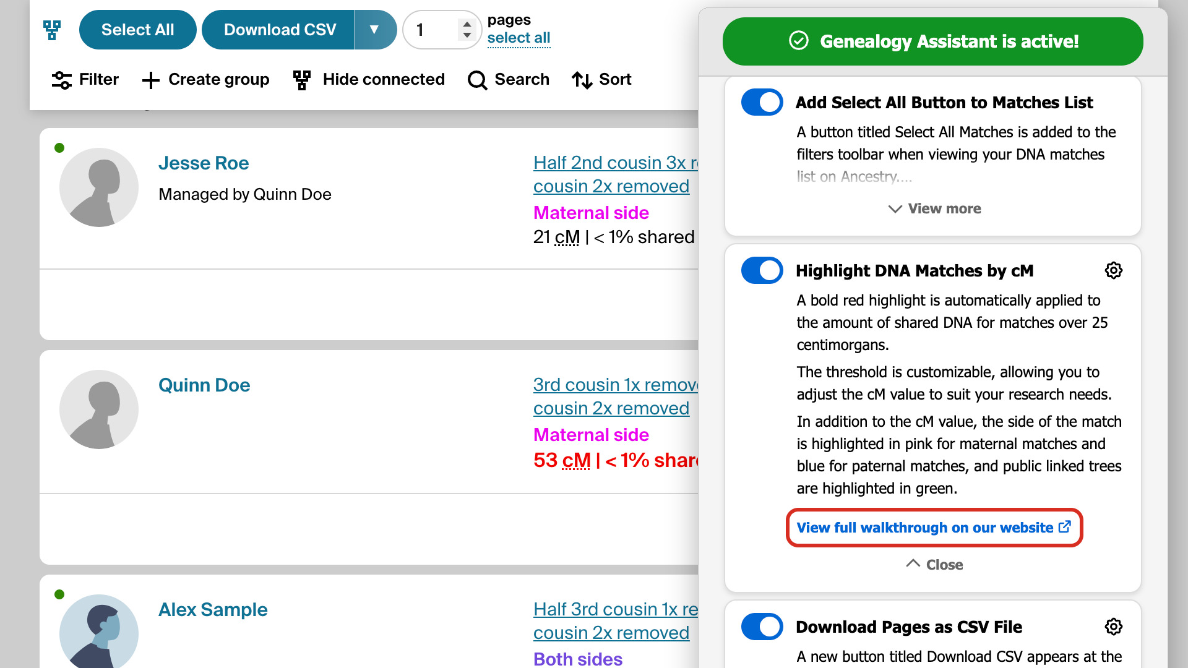Increase the pages number with up arrow
The width and height of the screenshot is (1188, 668).
pyautogui.click(x=467, y=25)
